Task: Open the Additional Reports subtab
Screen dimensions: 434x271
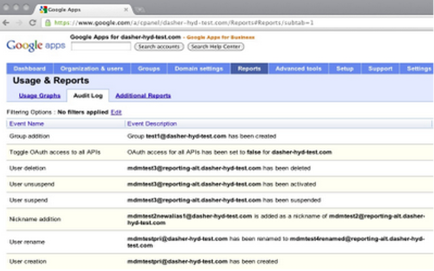Action: pos(143,96)
